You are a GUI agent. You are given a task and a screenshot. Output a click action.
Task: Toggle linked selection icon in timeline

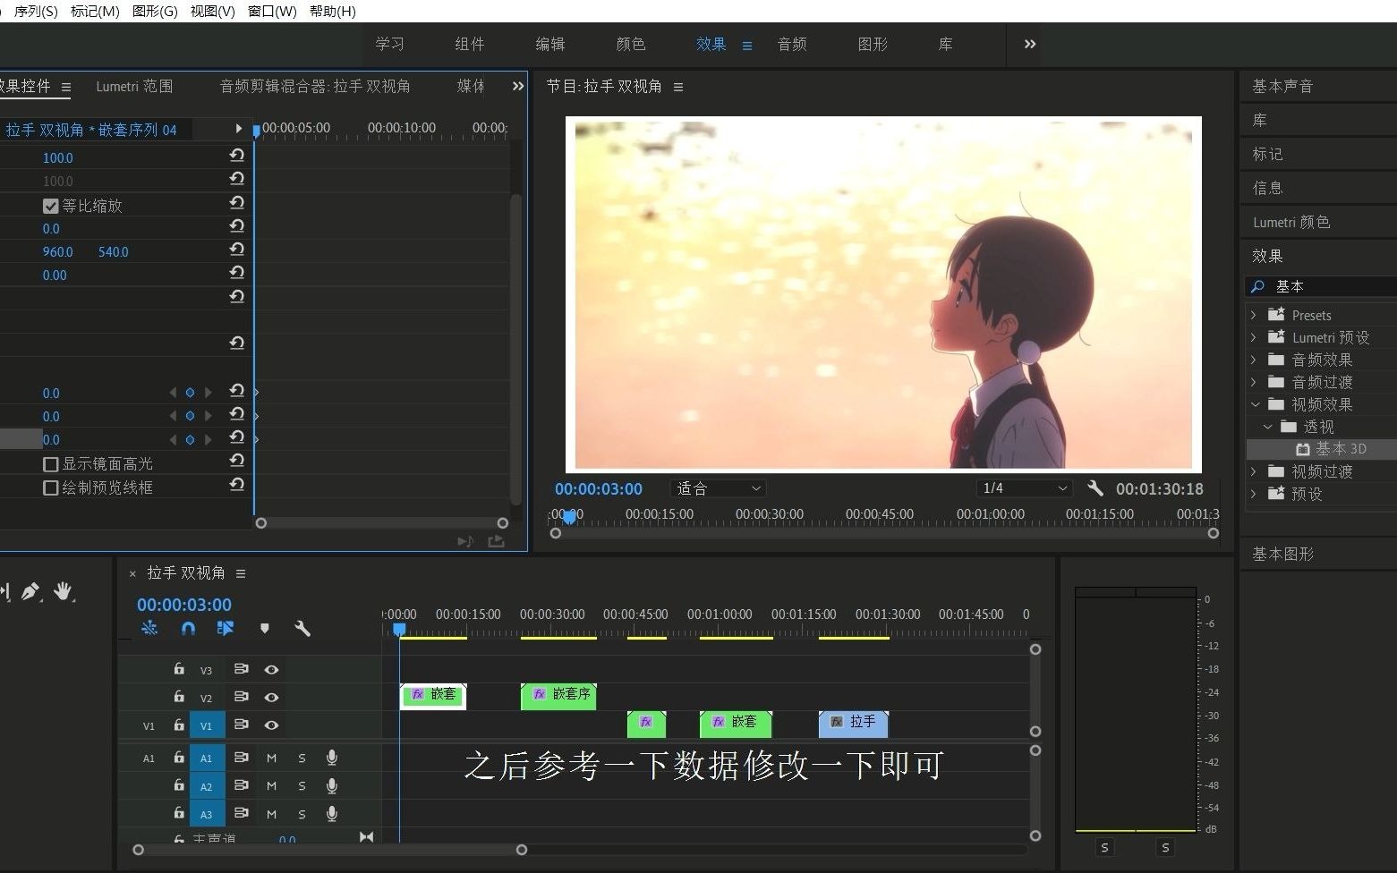226,629
